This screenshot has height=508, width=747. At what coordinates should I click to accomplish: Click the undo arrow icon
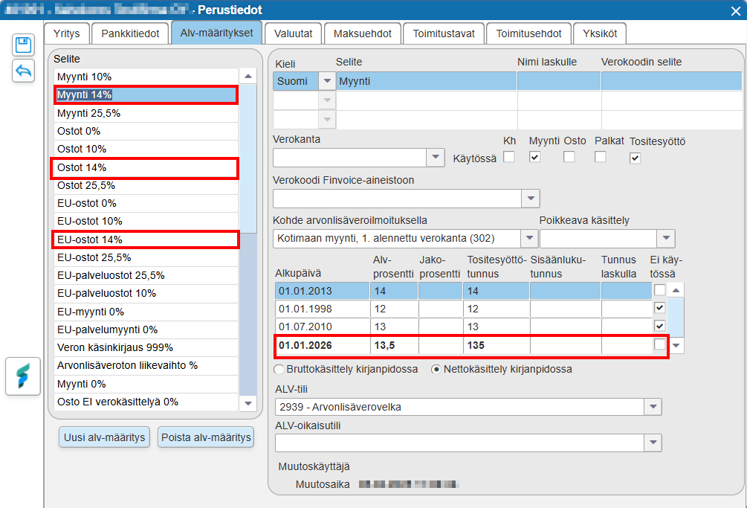[23, 71]
